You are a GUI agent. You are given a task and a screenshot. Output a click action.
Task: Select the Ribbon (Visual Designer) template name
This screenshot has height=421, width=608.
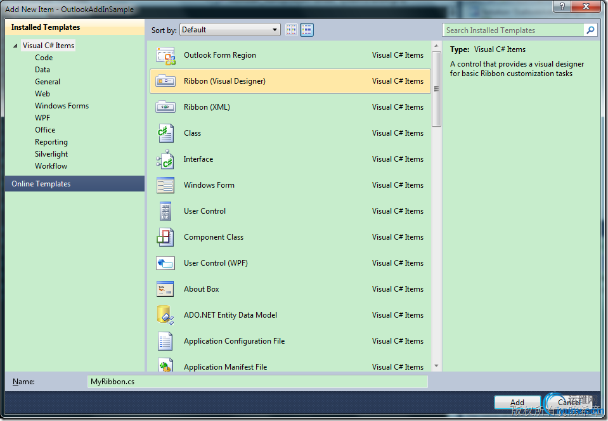click(224, 81)
